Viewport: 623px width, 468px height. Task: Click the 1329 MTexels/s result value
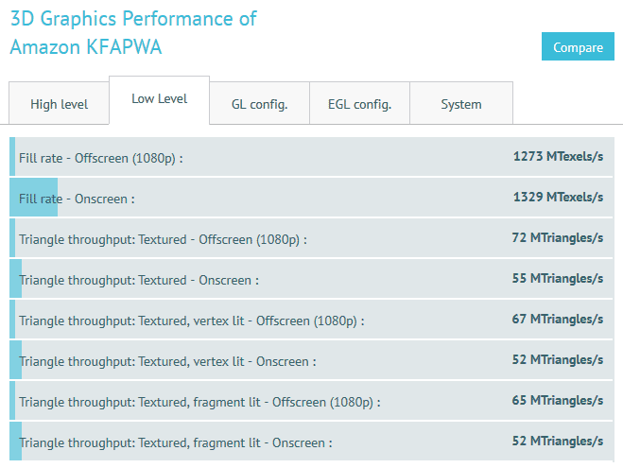[x=558, y=198]
